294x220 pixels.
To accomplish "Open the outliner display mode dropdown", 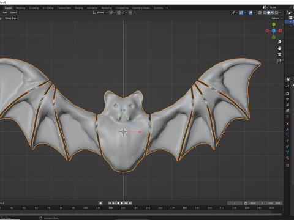I will [290, 13].
